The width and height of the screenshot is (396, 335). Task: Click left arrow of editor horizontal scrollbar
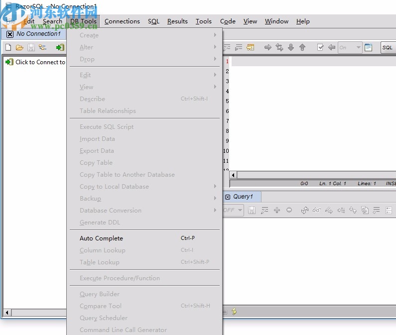coord(233,175)
